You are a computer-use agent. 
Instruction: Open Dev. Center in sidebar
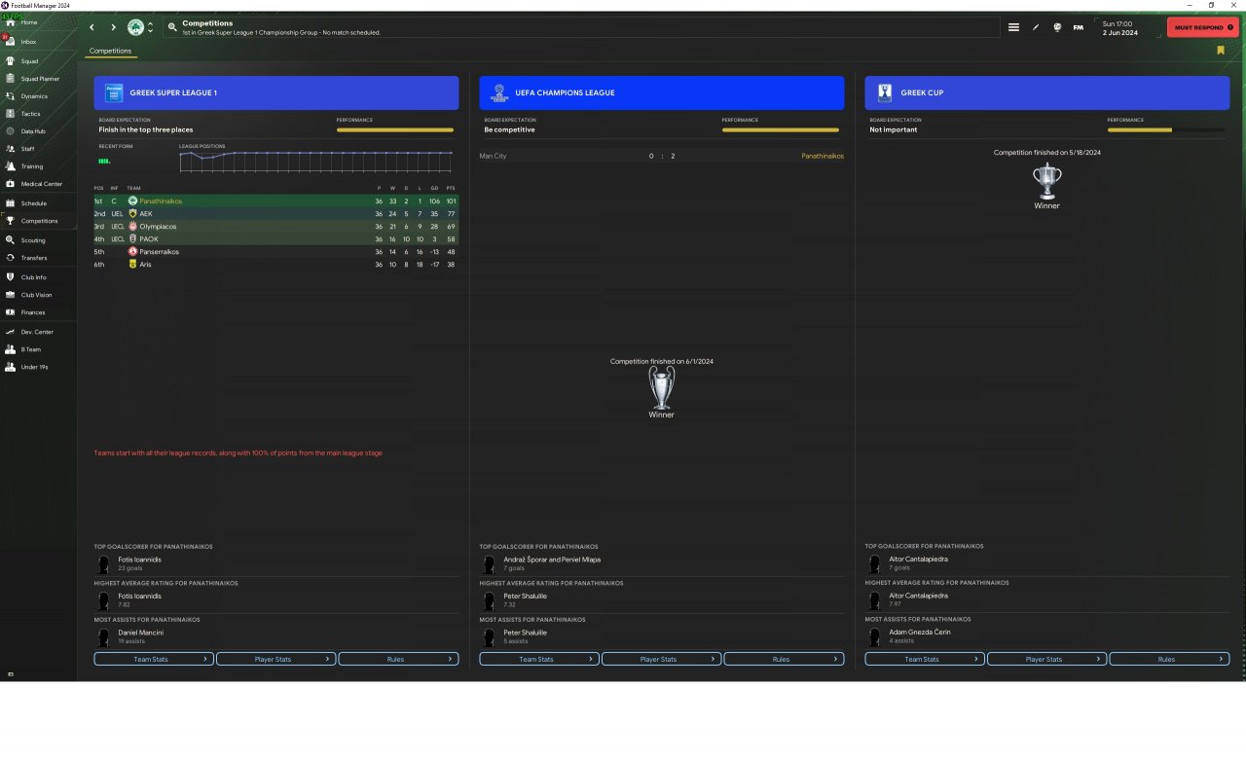[39, 332]
